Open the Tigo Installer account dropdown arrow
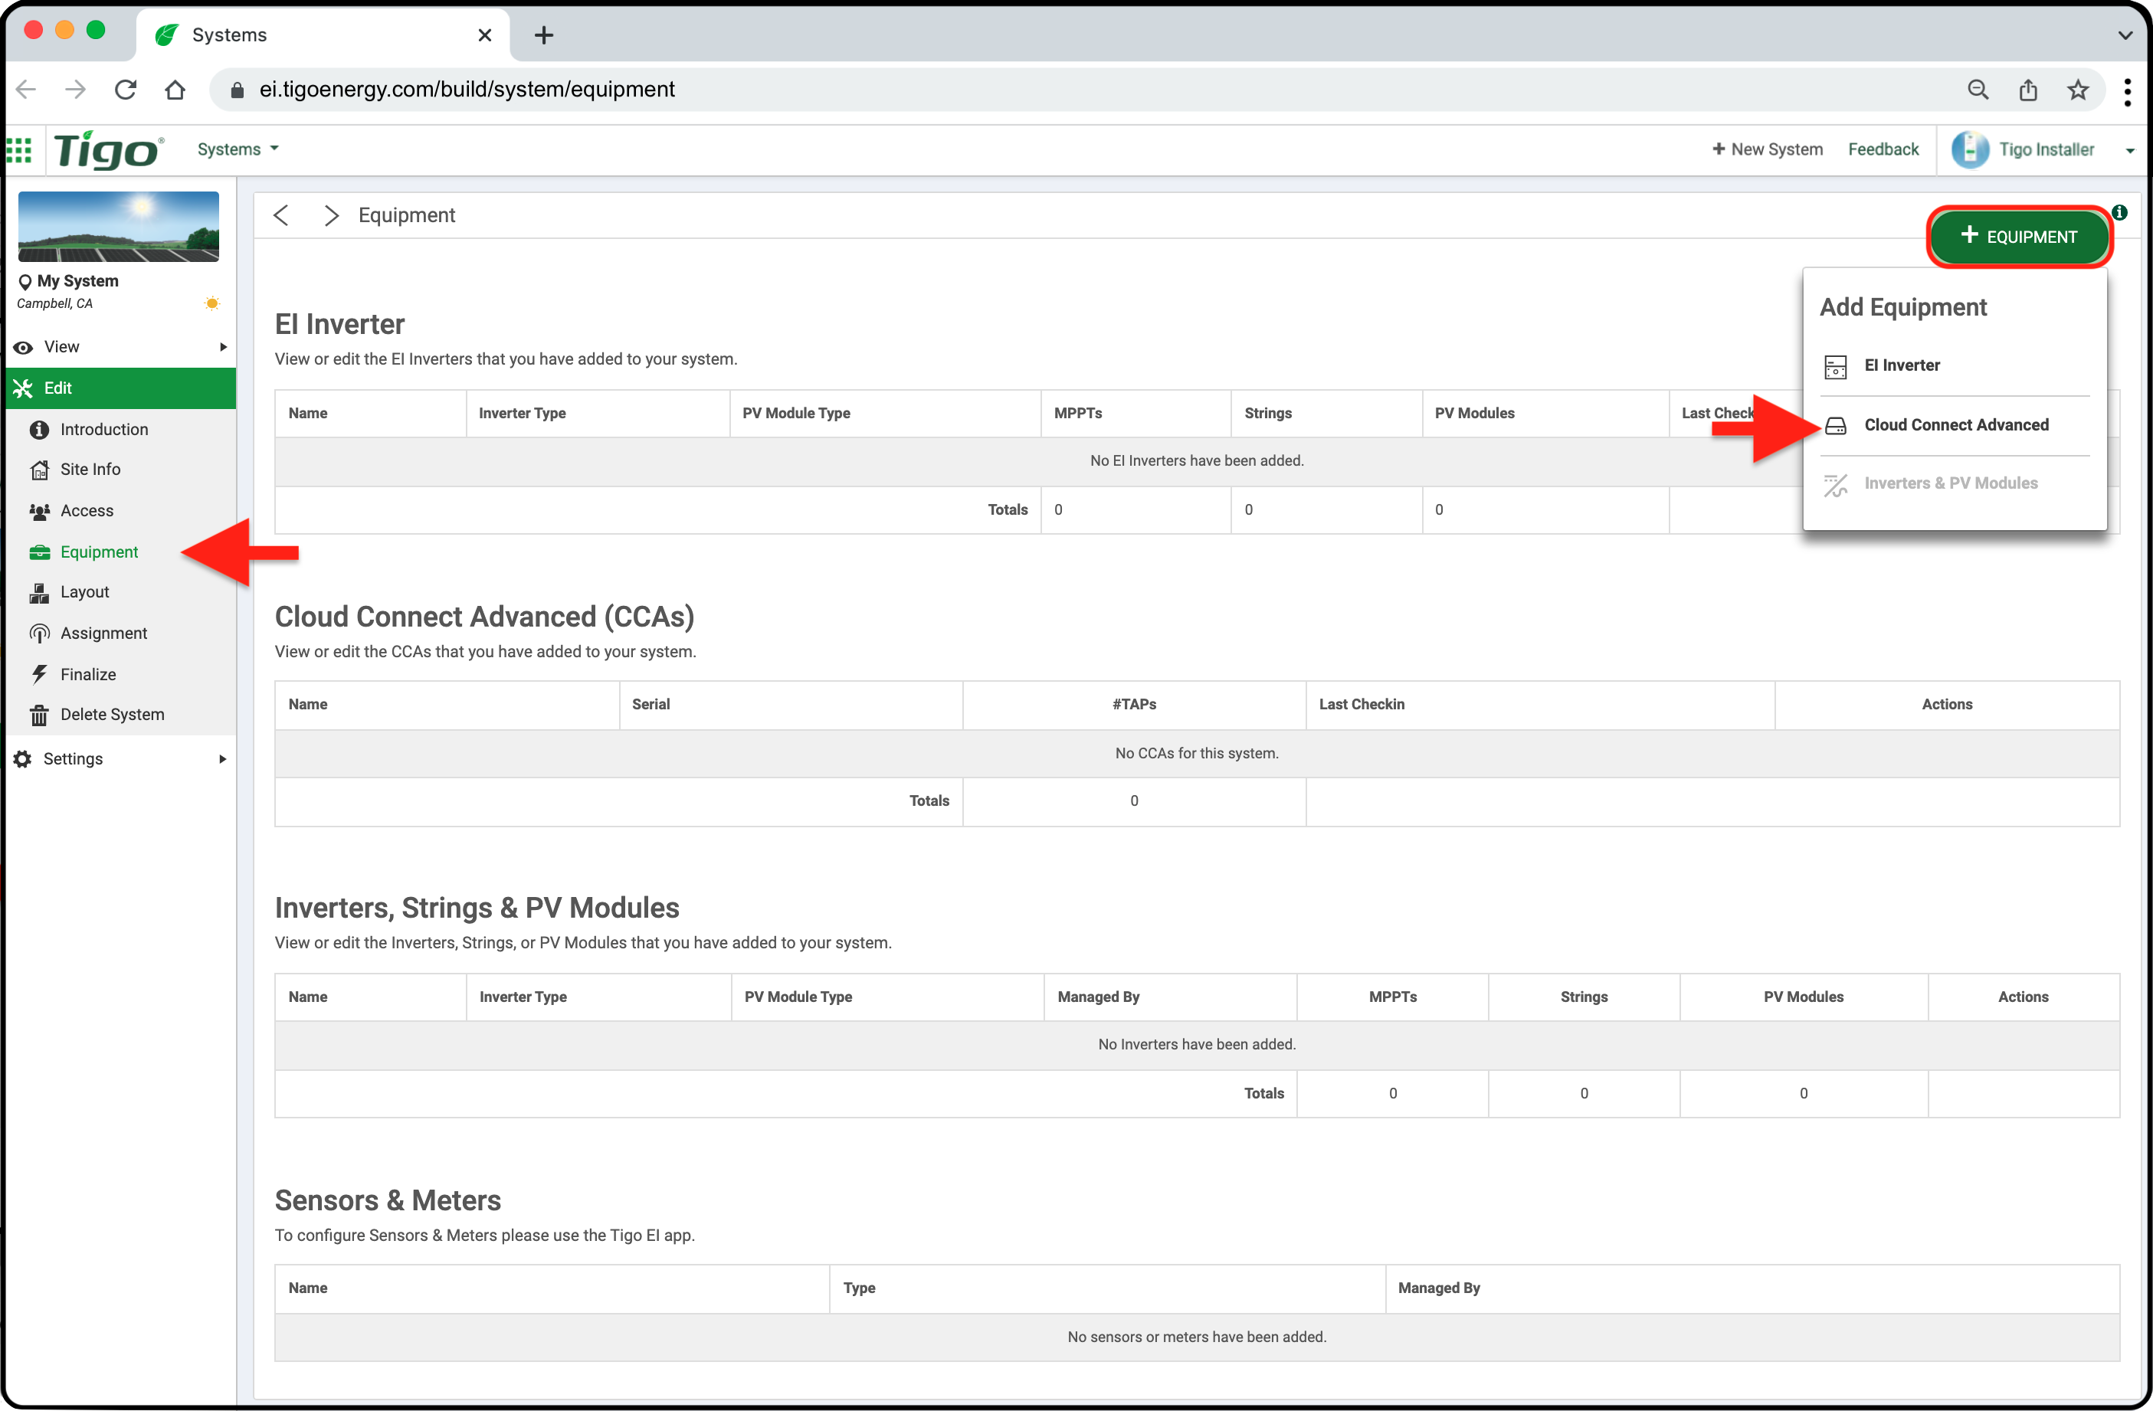Viewport: 2153px width, 1411px height. [2129, 151]
